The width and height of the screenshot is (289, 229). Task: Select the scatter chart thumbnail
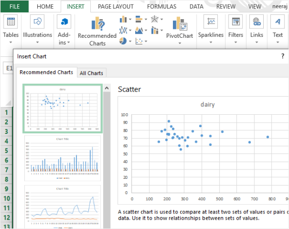point(62,109)
